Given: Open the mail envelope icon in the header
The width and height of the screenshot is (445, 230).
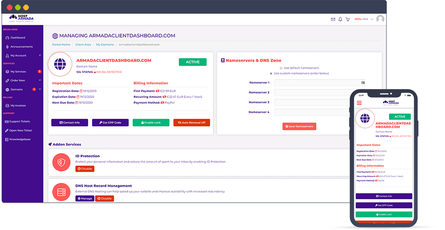Looking at the screenshot, I should (333, 19).
